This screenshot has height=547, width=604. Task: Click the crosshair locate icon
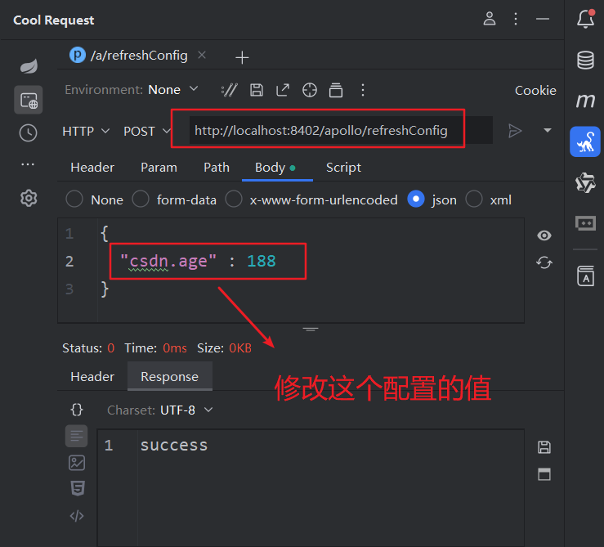point(309,90)
